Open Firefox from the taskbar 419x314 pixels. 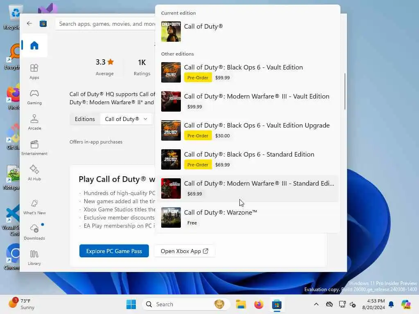[x=259, y=304]
